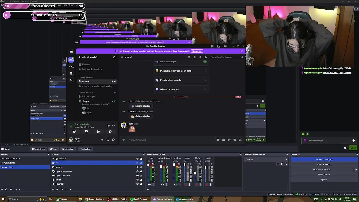Open Discord emoji picker
This screenshot has width=359, height=202.
tap(235, 140)
